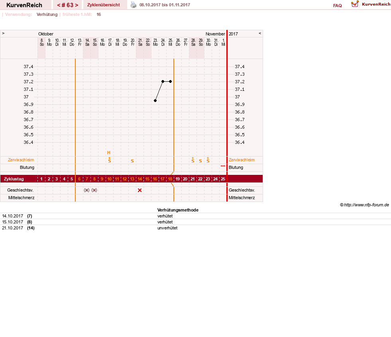
Task: Go to next cycle with '>' arrow
Action: click(77, 5)
